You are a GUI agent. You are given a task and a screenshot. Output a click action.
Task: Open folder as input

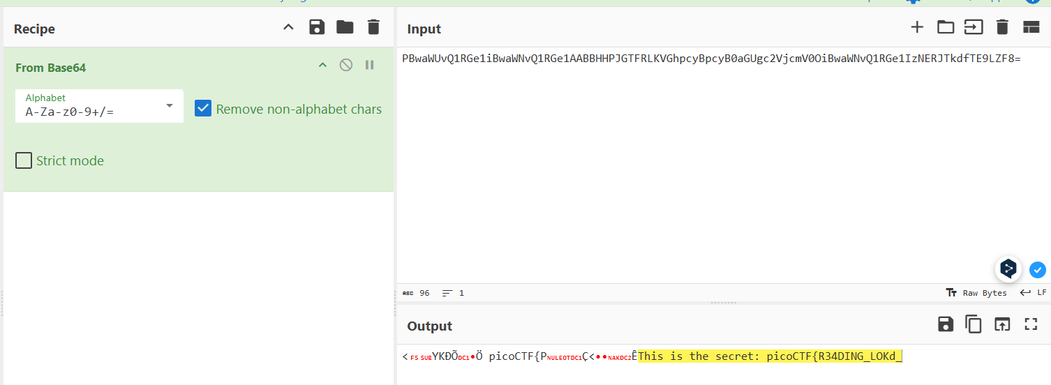coord(946,28)
